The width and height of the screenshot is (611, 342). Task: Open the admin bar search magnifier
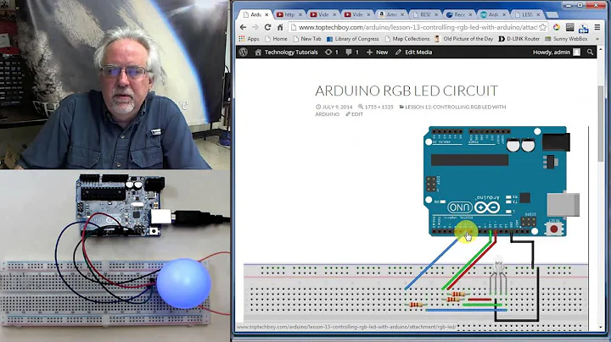tap(590, 52)
